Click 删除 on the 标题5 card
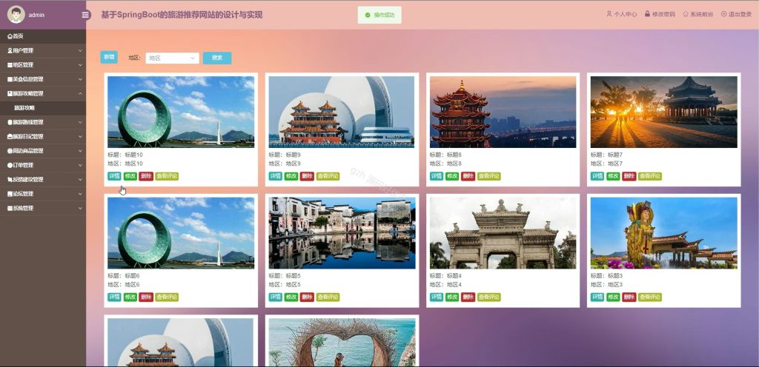 pyautogui.click(x=307, y=297)
